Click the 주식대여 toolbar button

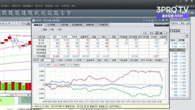(x=49, y=13)
